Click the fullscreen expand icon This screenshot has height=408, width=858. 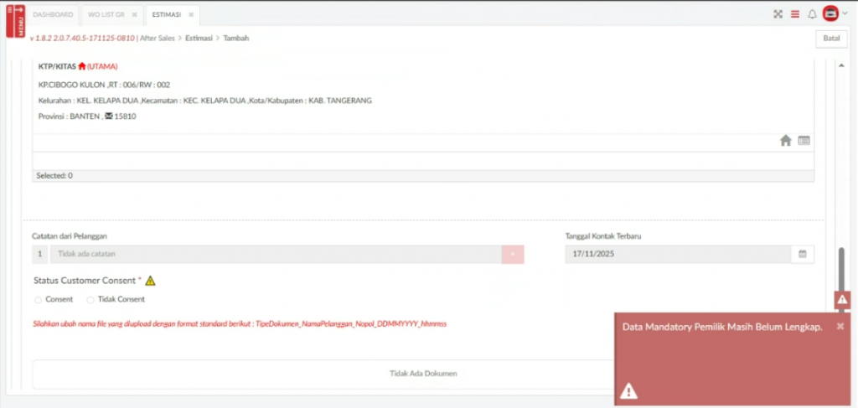(x=778, y=14)
